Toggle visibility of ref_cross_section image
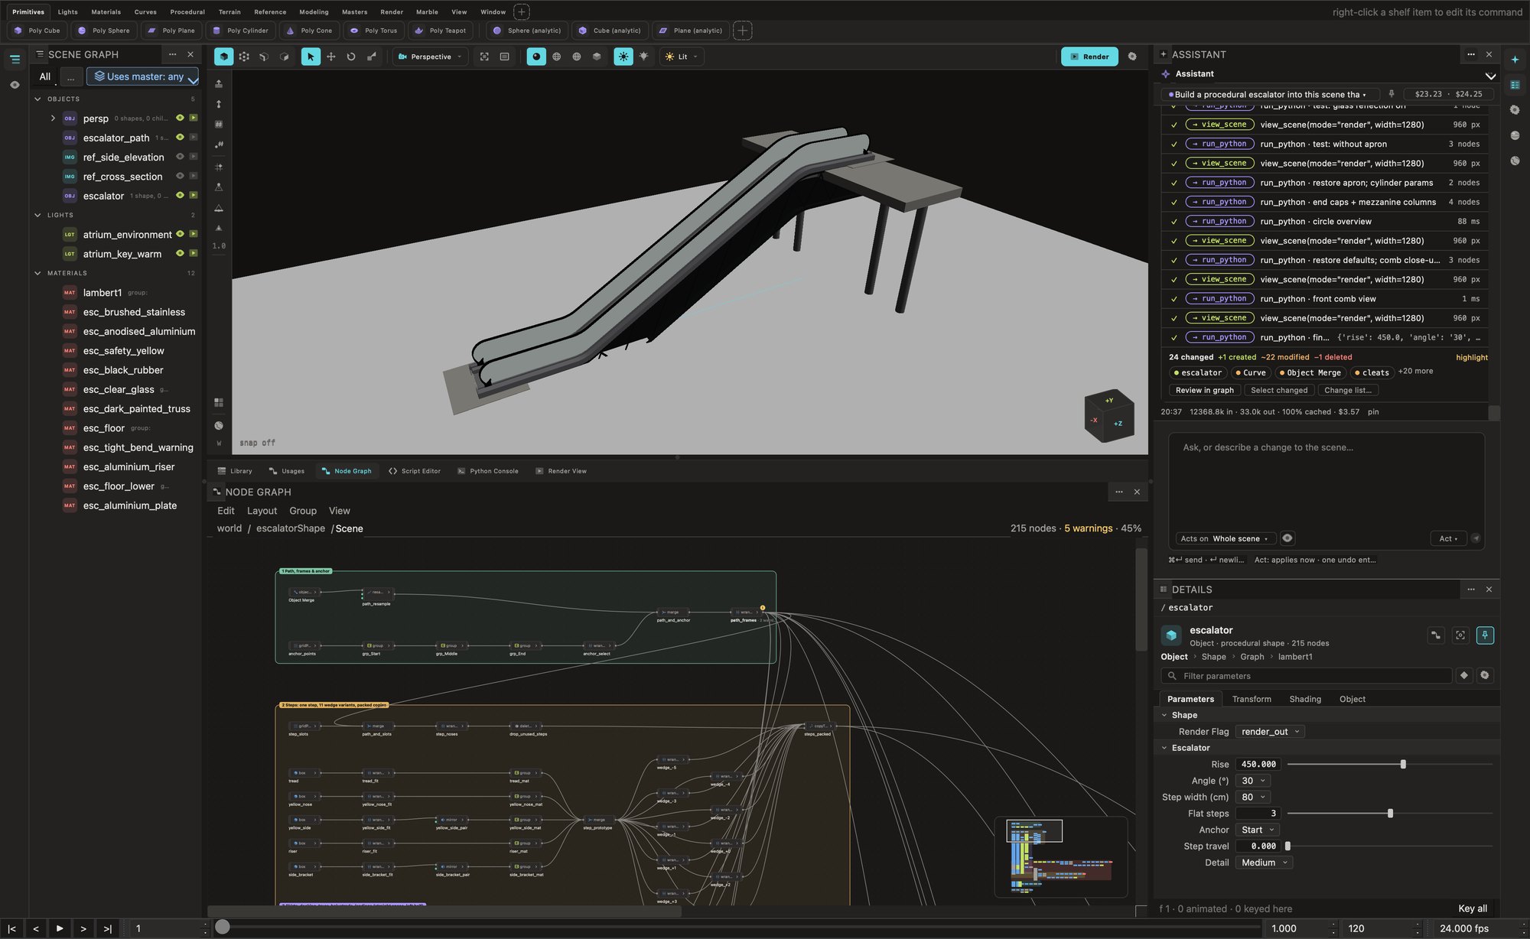Image resolution: width=1530 pixels, height=939 pixels. (180, 176)
